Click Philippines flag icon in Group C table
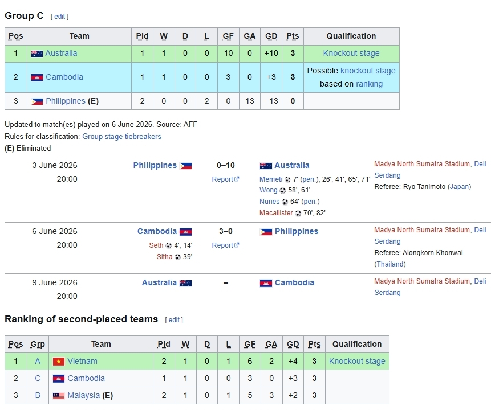Viewport: 491px width, 414px height. (37, 101)
